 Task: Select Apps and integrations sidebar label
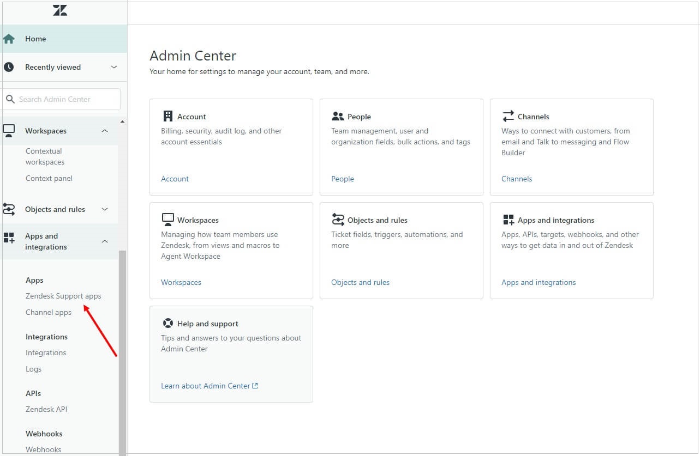coord(46,241)
